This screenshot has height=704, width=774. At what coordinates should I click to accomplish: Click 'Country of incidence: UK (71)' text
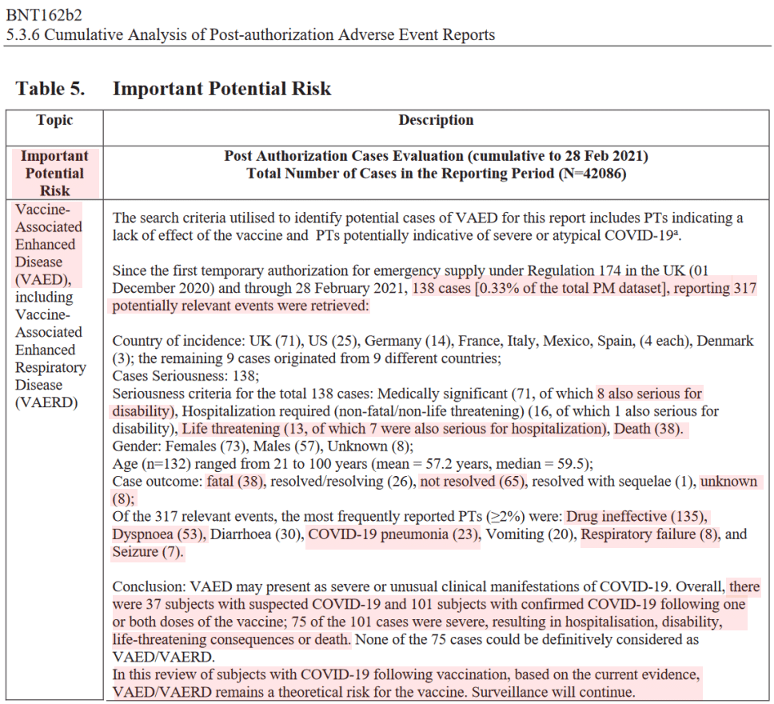[x=207, y=341]
